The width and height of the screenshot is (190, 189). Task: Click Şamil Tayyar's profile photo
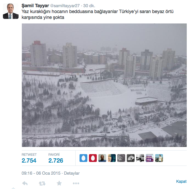click(11, 11)
